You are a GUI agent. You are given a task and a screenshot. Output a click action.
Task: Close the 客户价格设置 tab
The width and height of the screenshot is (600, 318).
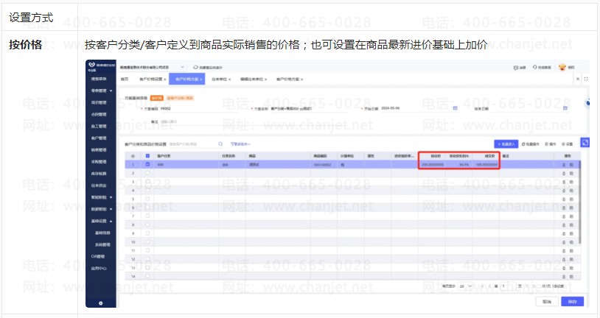tap(165, 79)
